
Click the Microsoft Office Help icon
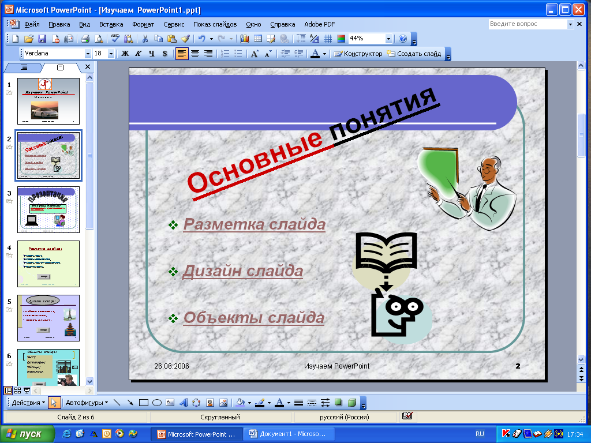coord(403,39)
